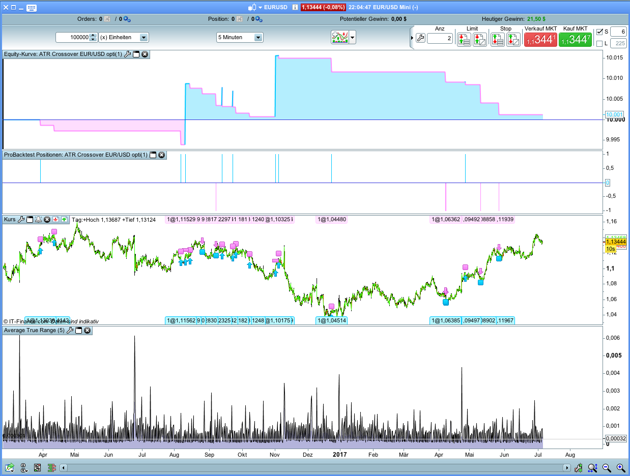Open Orders settings gear icon
This screenshot has height=476, width=630.
127,19
